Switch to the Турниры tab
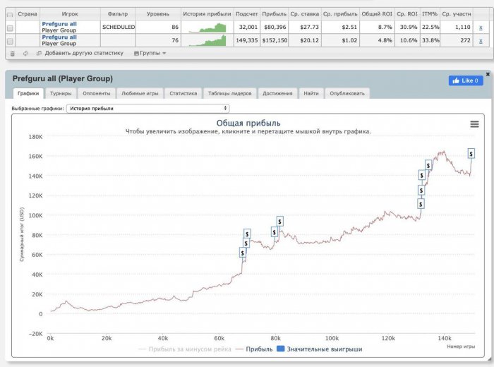This screenshot has width=494, height=367. point(61,93)
